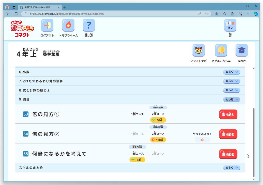Click 取り組む for 倍の見方①
The image size is (263, 185).
pos(228,114)
